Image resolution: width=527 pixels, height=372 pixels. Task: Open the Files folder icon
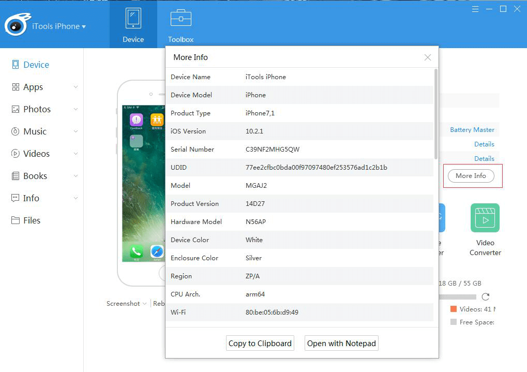(x=16, y=220)
